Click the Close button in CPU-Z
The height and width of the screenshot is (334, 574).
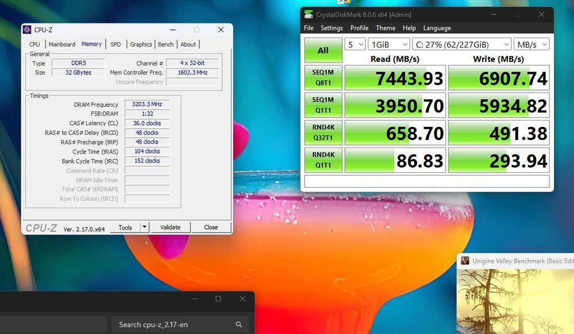(211, 227)
